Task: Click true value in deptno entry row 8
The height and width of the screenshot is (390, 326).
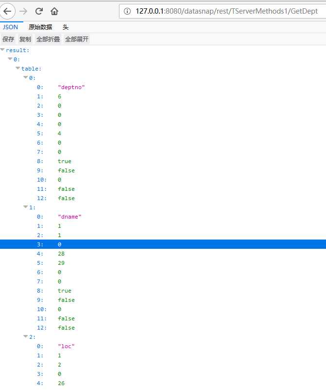Action: point(65,161)
